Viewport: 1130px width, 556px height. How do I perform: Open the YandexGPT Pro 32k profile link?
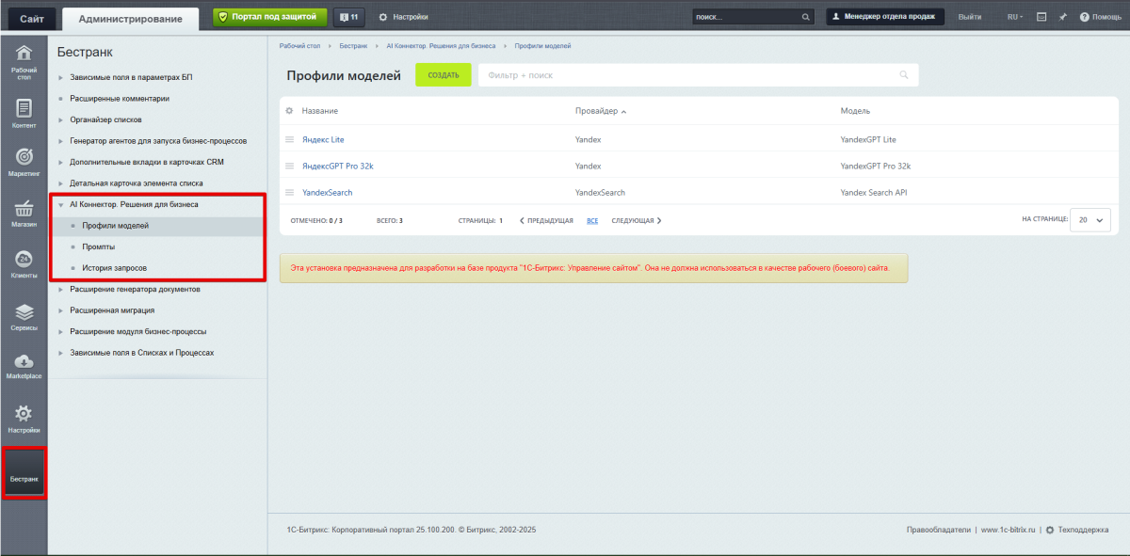coord(337,166)
